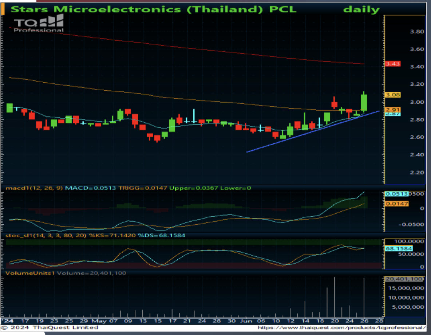
Task: Click the May label on the date axis
Action: (x=99, y=321)
